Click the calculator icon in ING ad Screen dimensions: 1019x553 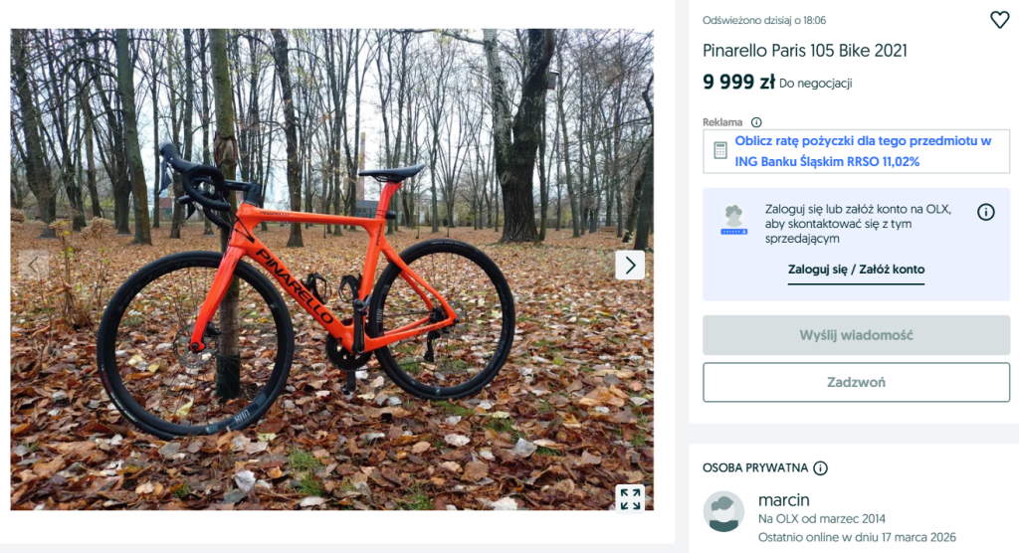(720, 151)
